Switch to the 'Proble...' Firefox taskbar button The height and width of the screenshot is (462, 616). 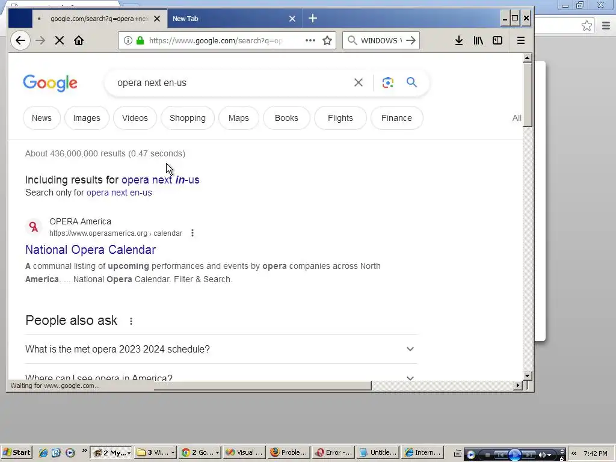(x=289, y=452)
